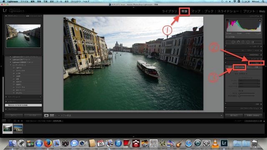Click the ペースト button
The width and height of the screenshot is (267, 150).
[33, 115]
